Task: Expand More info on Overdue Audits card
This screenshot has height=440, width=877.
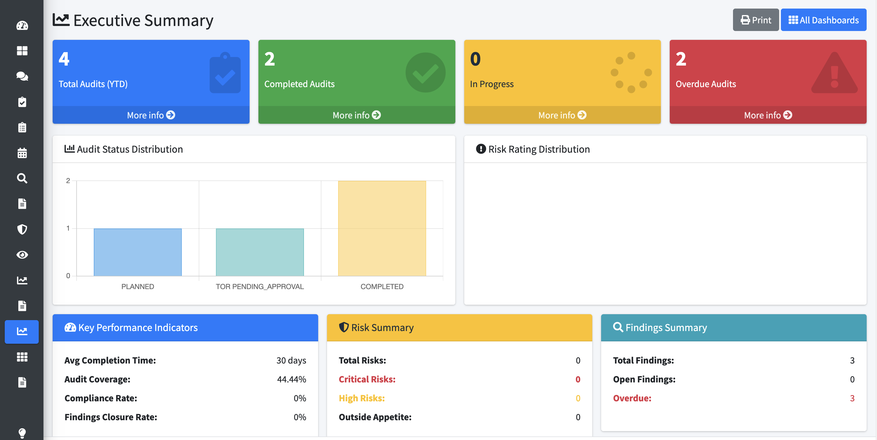Action: pyautogui.click(x=768, y=115)
